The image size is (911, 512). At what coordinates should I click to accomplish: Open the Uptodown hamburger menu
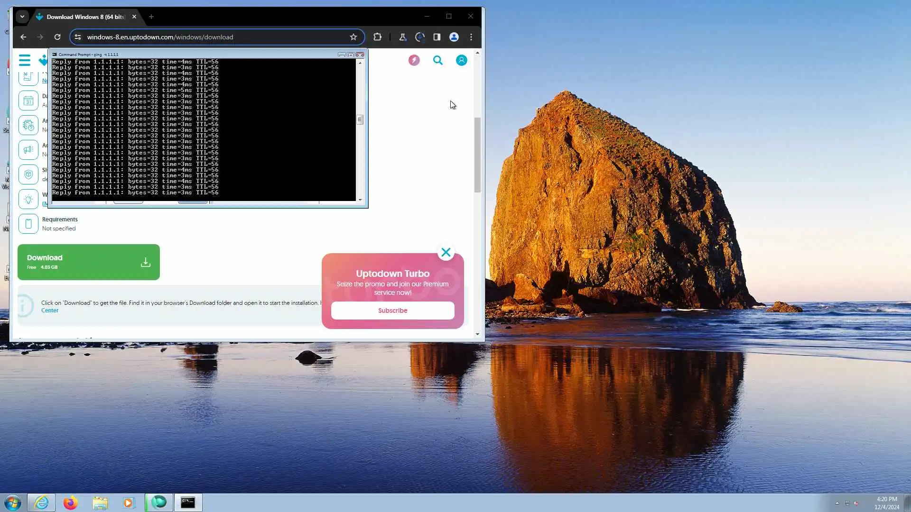[25, 60]
